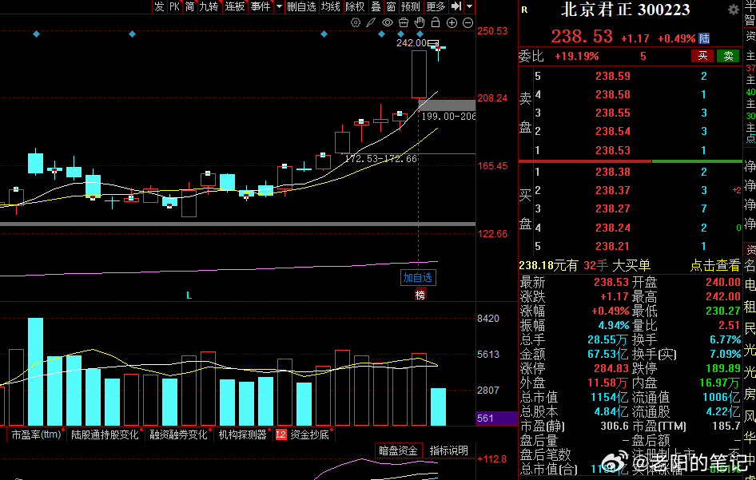Viewport: 756px width, 480px height.
Task: Click 删自选 to remove from watchlist
Action: (301, 6)
